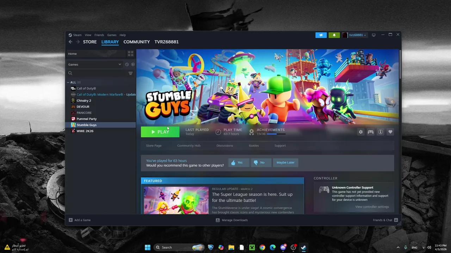Screen dimensions: 451x253
Task: Open the library Home button
Action: [x=96, y=54]
